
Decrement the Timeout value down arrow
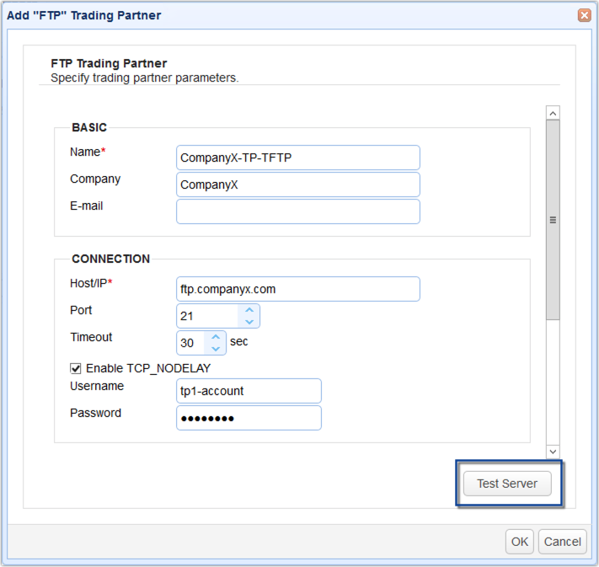[216, 348]
